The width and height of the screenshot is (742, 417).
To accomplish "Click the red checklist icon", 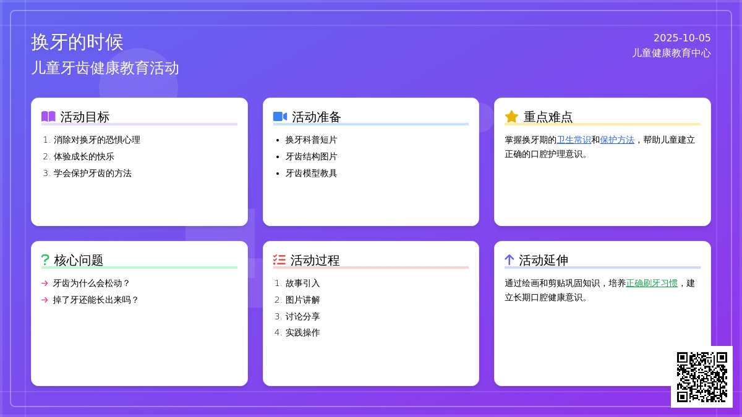I will tap(279, 260).
